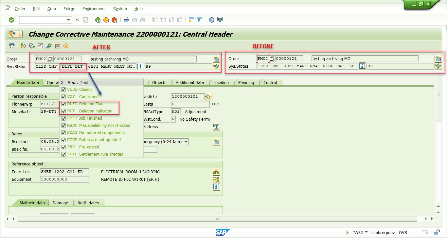Click the green Back arrow icon
This screenshot has width=447, height=238.
98,20
